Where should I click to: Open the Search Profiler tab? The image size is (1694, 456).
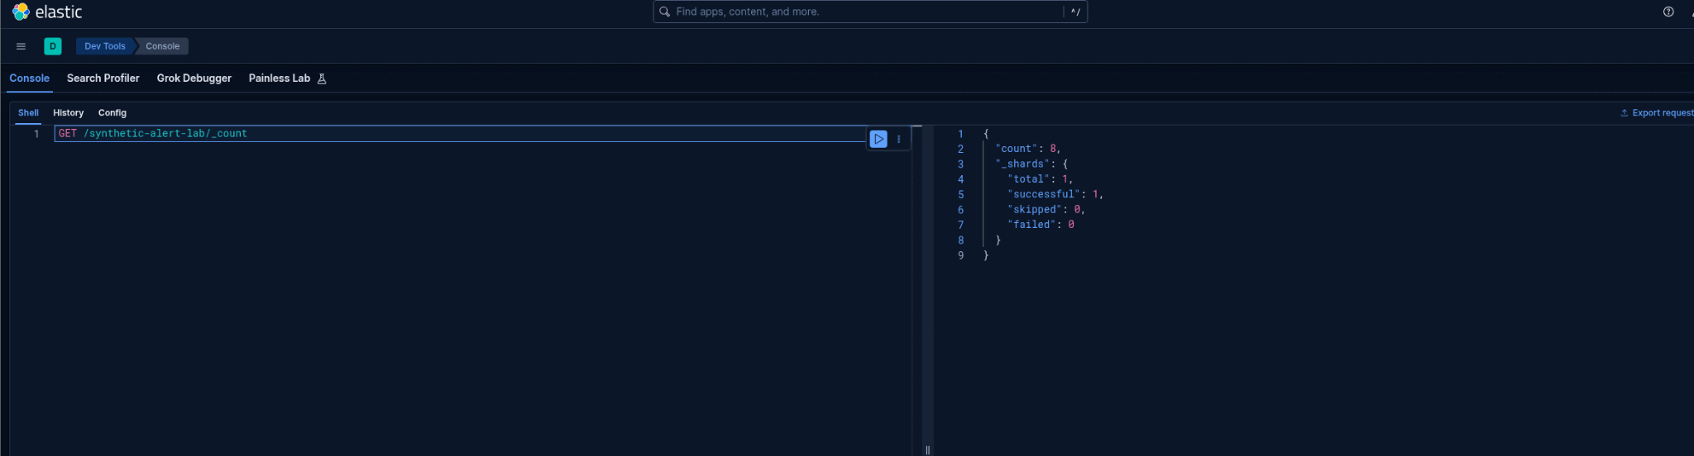[x=103, y=78]
